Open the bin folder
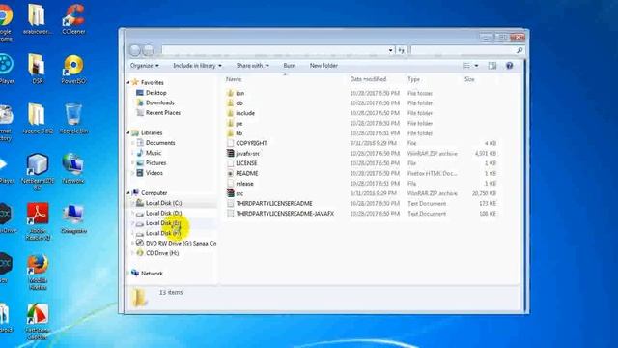The height and width of the screenshot is (348, 618). pyautogui.click(x=239, y=93)
